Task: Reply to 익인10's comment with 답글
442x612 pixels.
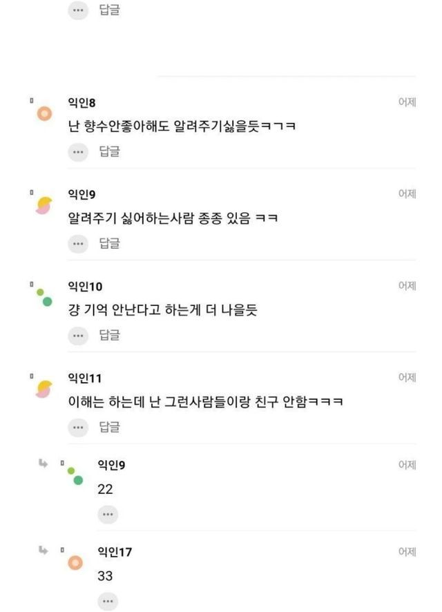Action: (109, 336)
